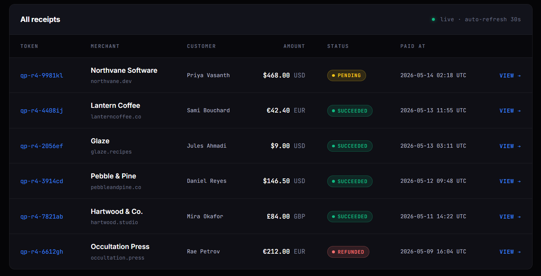
Task: Select customer Mira Okafor
Action: coord(205,216)
